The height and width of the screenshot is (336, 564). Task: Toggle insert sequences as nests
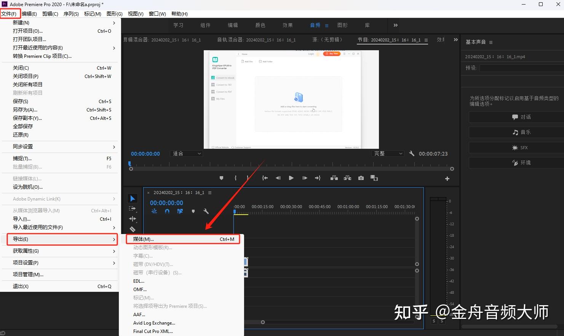[154, 211]
